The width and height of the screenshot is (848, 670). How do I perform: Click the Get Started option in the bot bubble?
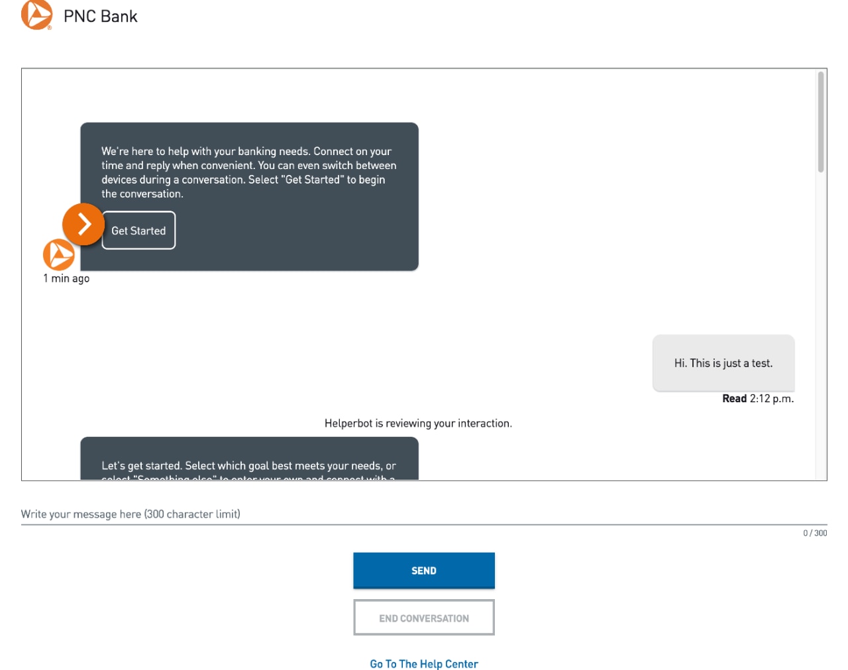tap(138, 230)
